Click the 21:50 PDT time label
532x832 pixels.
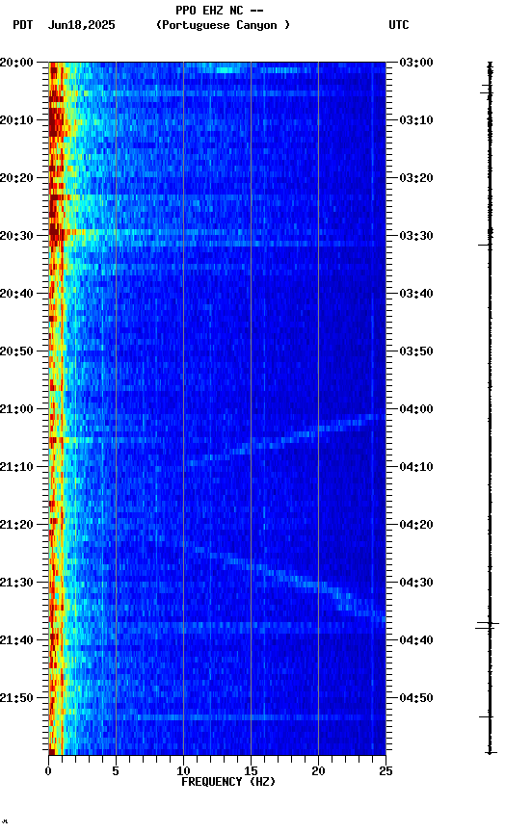click(16, 699)
